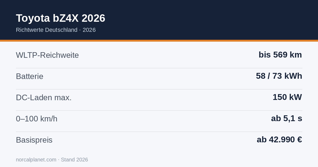318x167 pixels.
Task: Click the Stand 2026 footer text
Action: pos(74,160)
